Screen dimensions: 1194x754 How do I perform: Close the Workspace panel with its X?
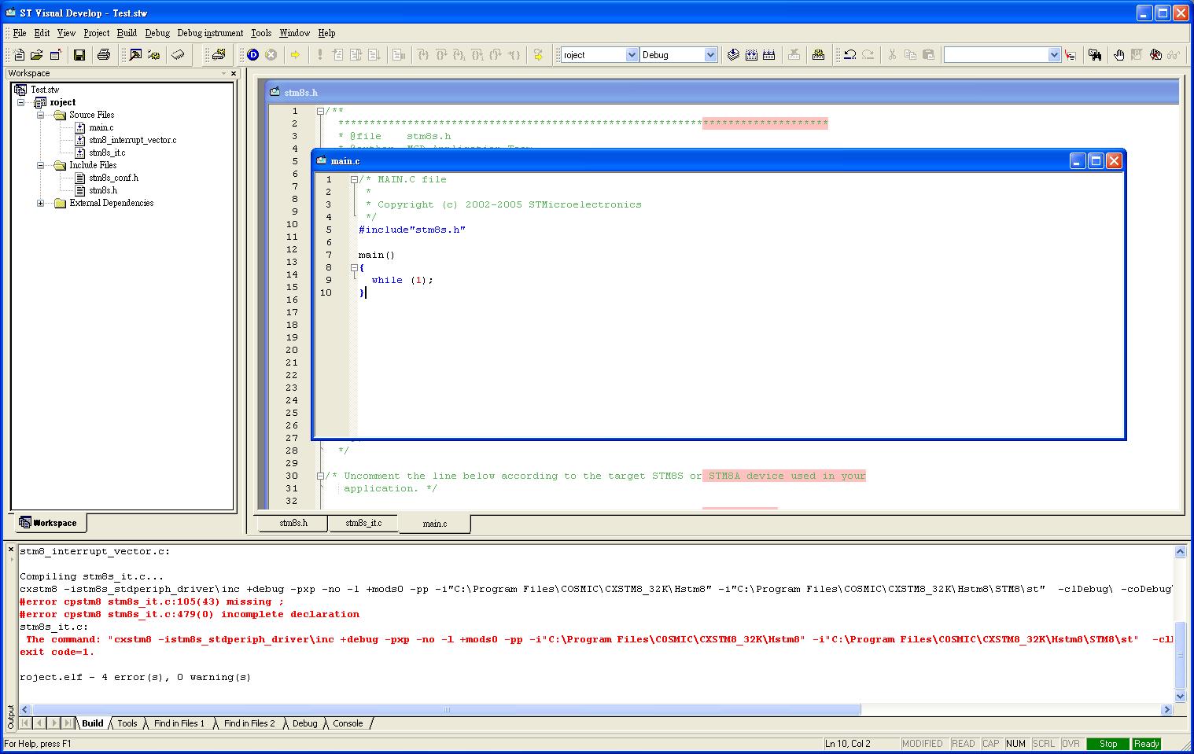point(234,73)
